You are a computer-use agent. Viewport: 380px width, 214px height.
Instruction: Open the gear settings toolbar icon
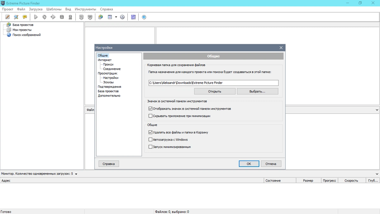(x=122, y=17)
